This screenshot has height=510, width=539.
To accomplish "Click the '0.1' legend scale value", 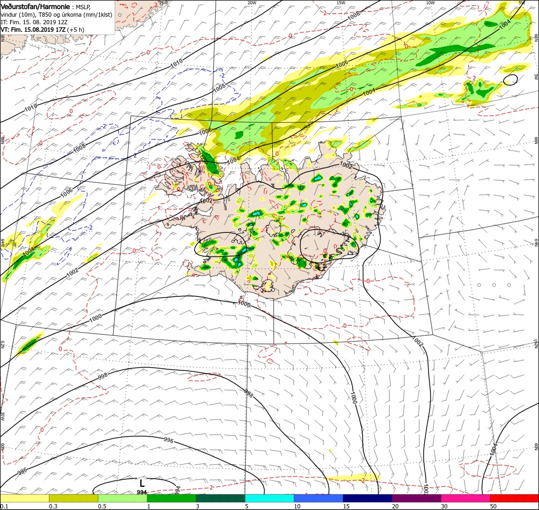I will [4, 506].
